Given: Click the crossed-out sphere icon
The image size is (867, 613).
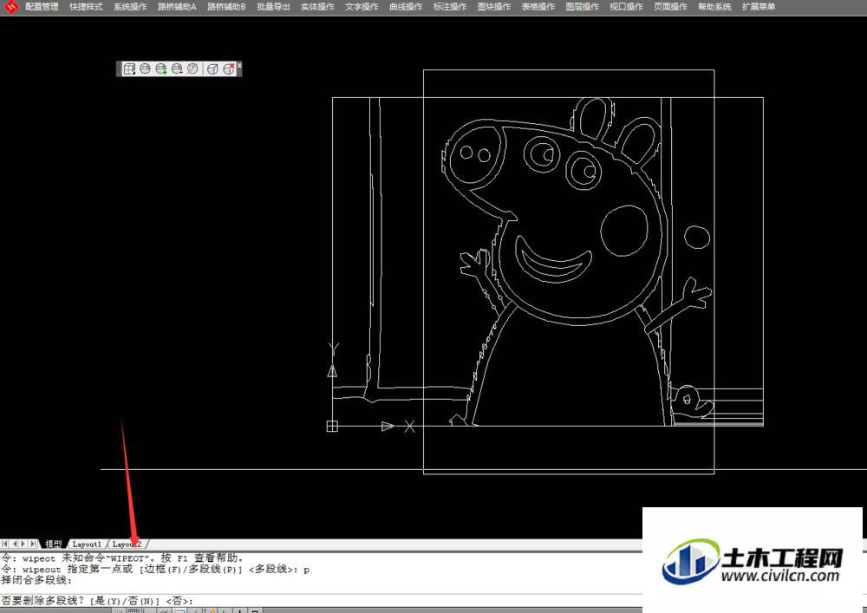Looking at the screenshot, I should click(x=192, y=68).
